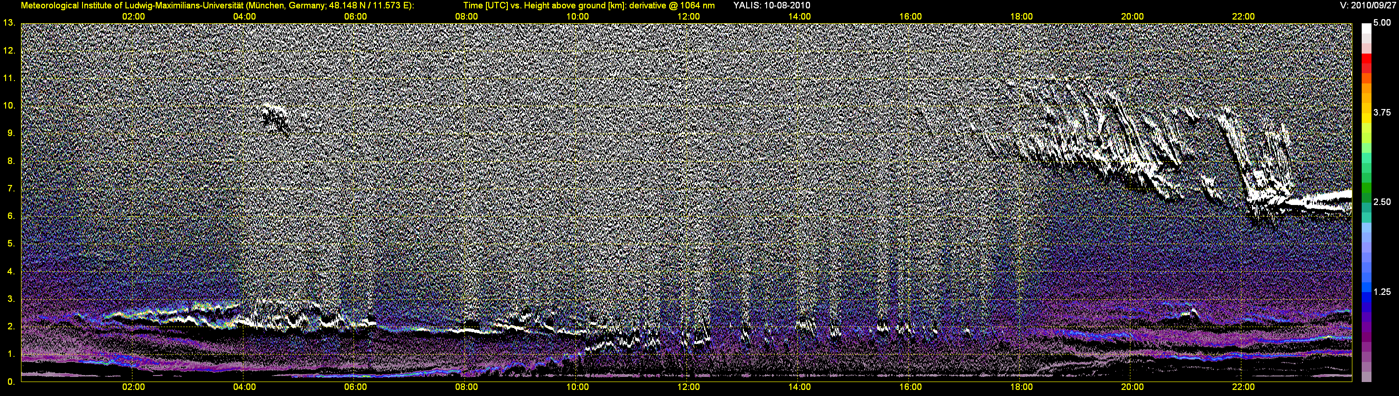Select the 04:00 tick on the upper time axis
Viewport: 1399px width, 396px height.
(x=244, y=16)
